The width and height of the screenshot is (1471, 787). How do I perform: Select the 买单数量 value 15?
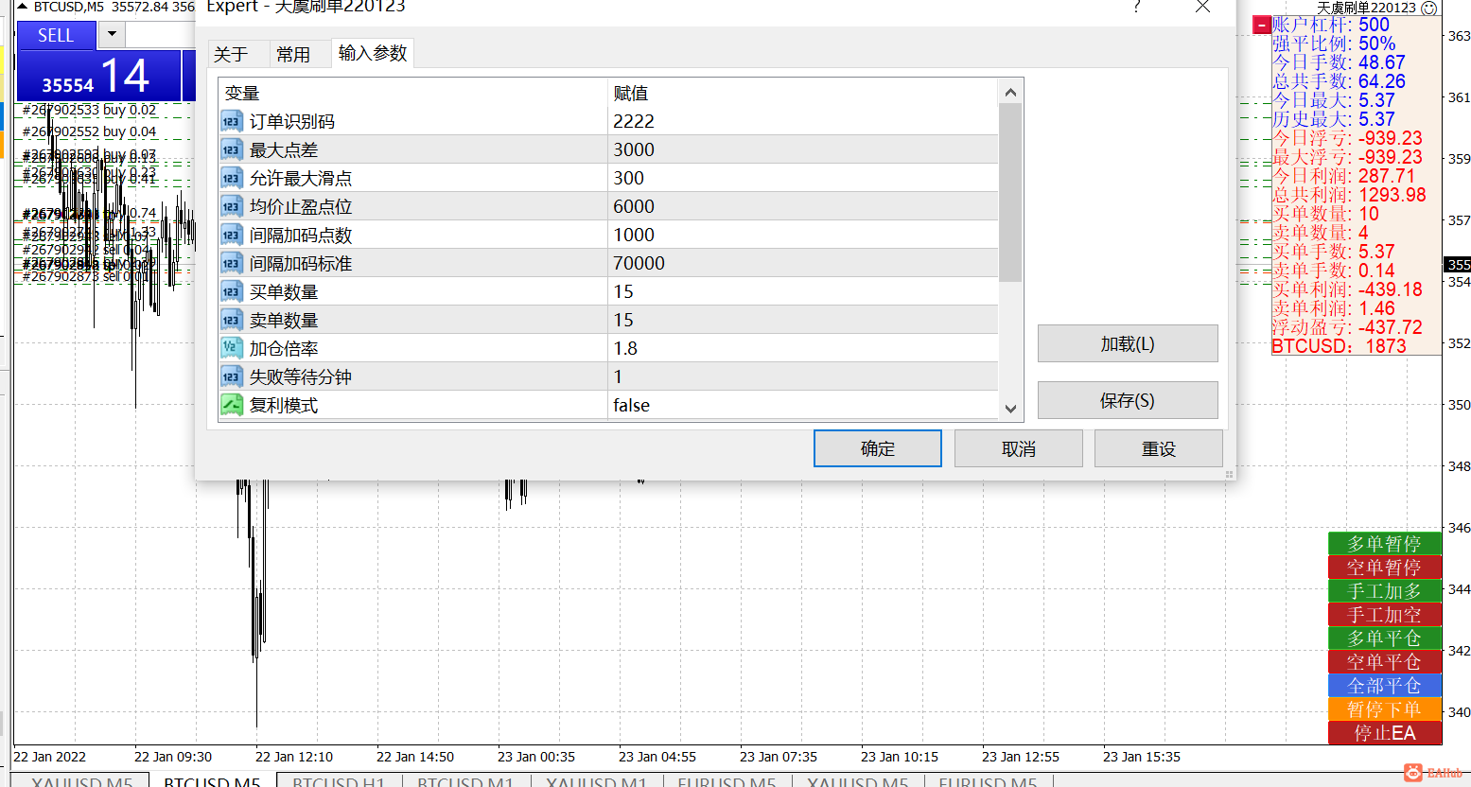[623, 291]
